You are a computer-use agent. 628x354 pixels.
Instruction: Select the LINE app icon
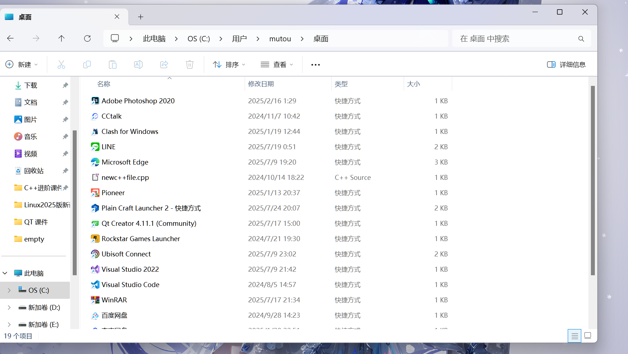coord(95,147)
